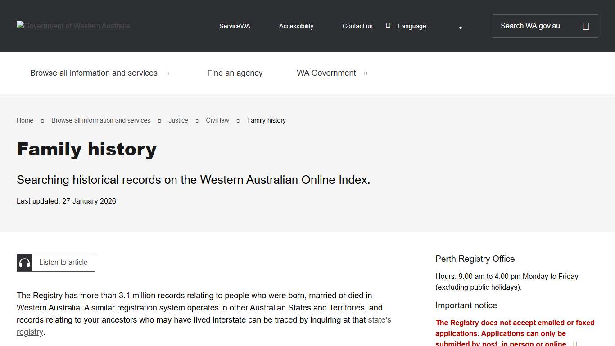Click the ServiceWA link
Image resolution: width=615 pixels, height=346 pixels.
coord(235,26)
